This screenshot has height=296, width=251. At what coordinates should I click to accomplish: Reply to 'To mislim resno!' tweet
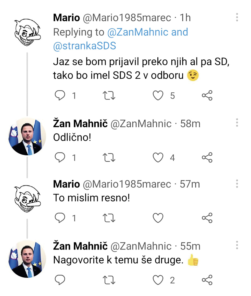tap(60, 218)
